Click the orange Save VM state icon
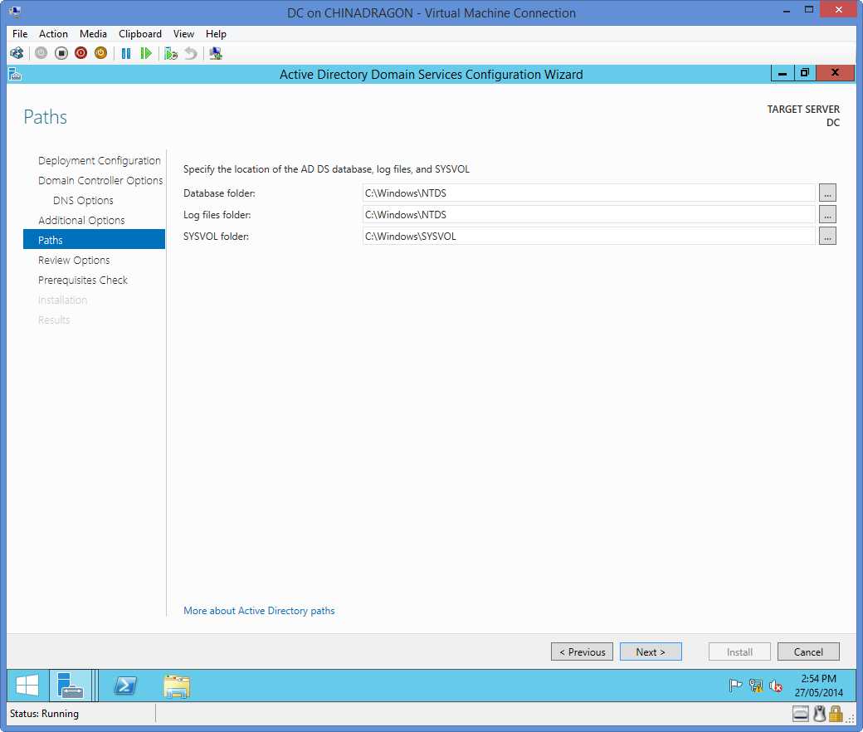This screenshot has height=732, width=863. 100,53
